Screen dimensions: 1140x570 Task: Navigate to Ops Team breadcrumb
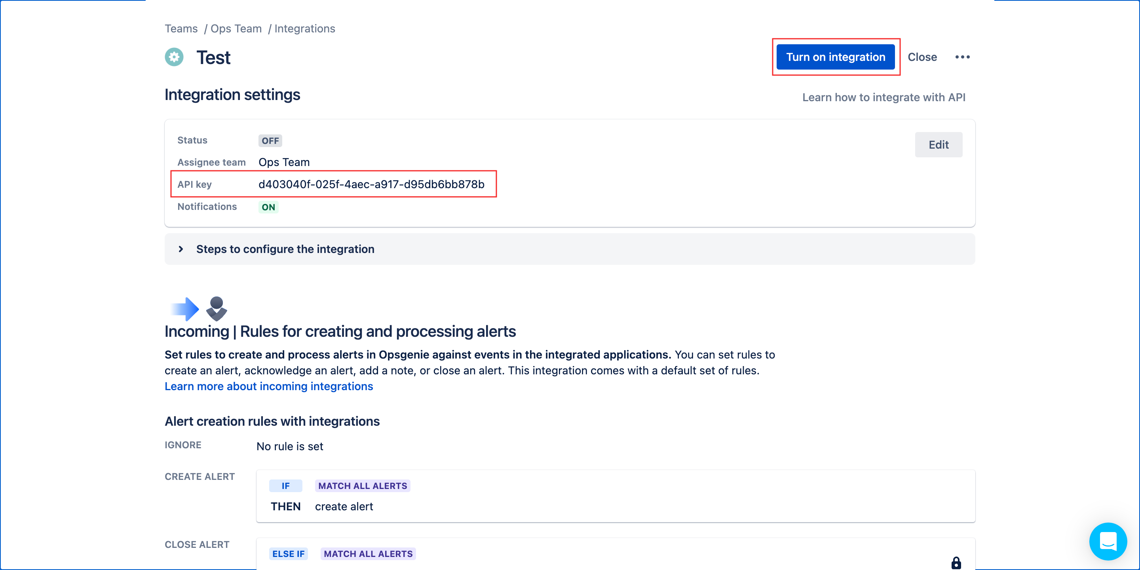click(236, 29)
